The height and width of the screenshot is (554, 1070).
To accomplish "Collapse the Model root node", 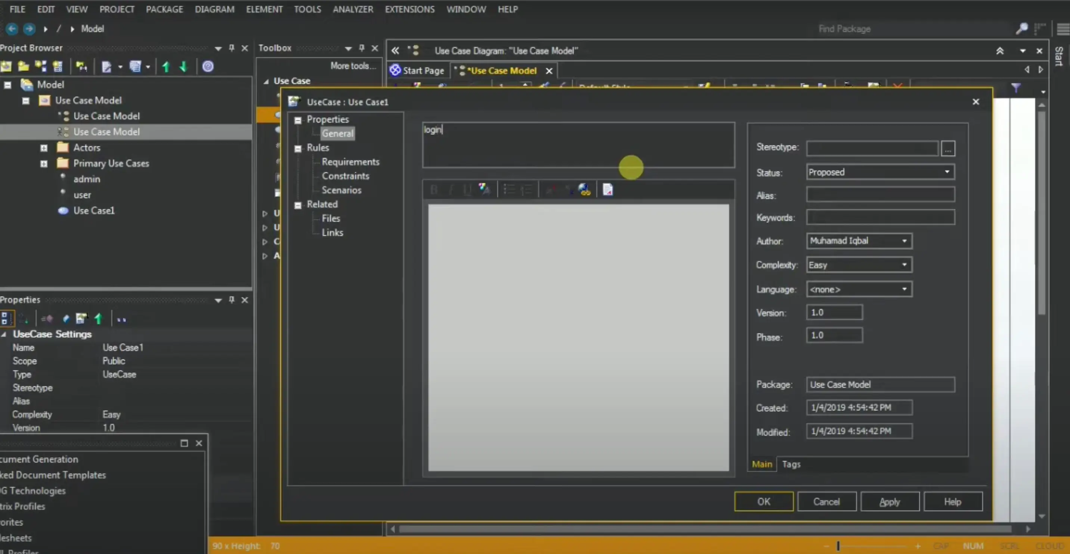I will coord(7,85).
